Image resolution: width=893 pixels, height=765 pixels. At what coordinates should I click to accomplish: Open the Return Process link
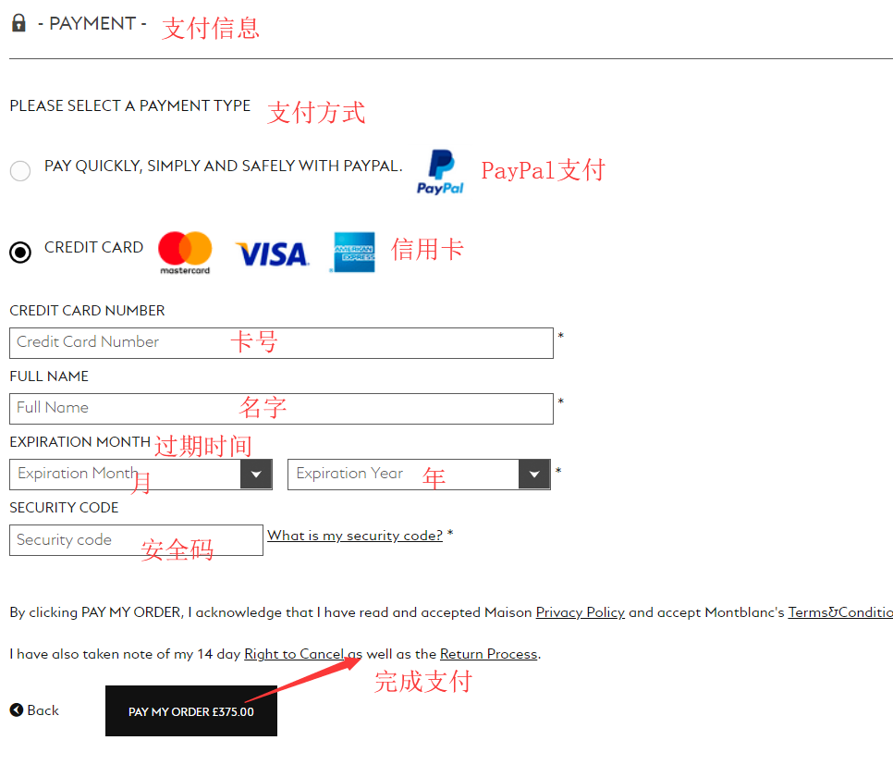[489, 654]
